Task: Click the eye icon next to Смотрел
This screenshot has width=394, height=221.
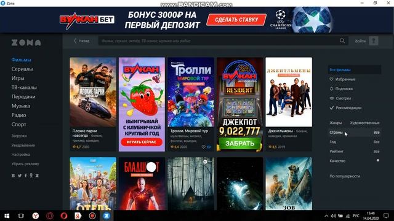Action: [x=332, y=98]
